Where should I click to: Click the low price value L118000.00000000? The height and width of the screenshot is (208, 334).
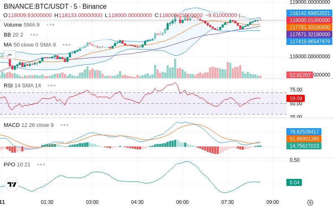coord(129,15)
